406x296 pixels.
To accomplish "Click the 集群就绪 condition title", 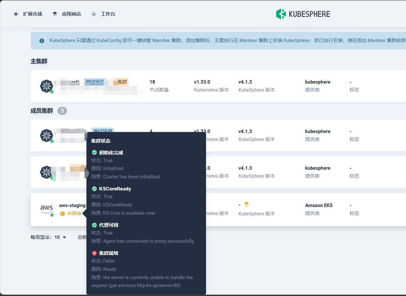I will [109, 253].
